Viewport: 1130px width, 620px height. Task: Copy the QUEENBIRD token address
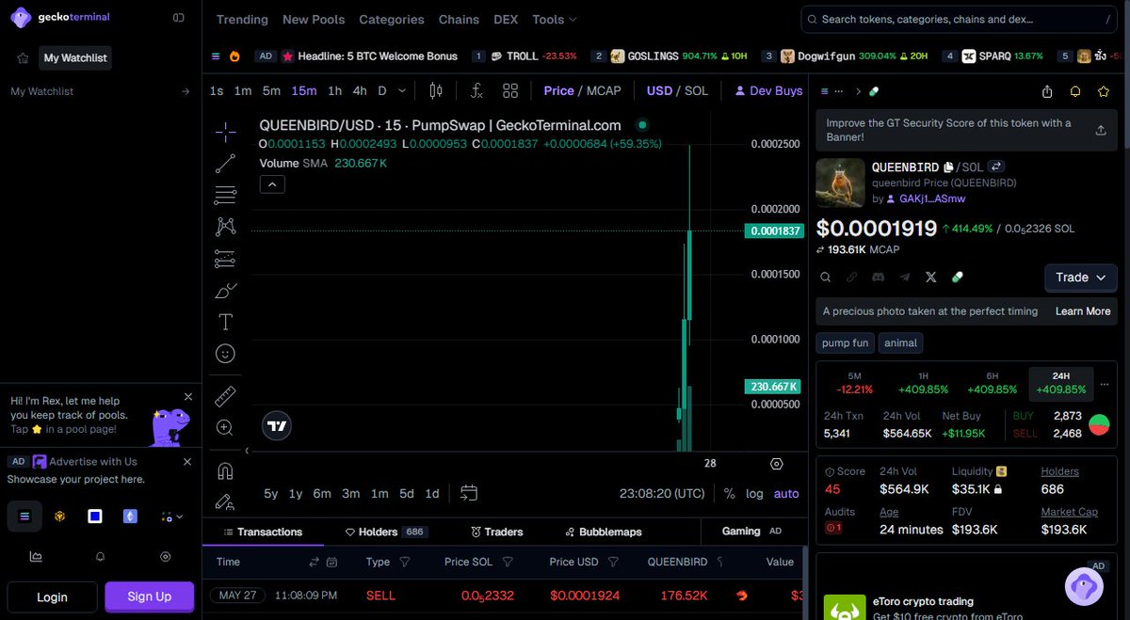pyautogui.click(x=949, y=167)
